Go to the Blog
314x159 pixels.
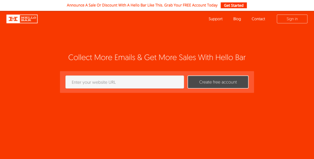(237, 19)
